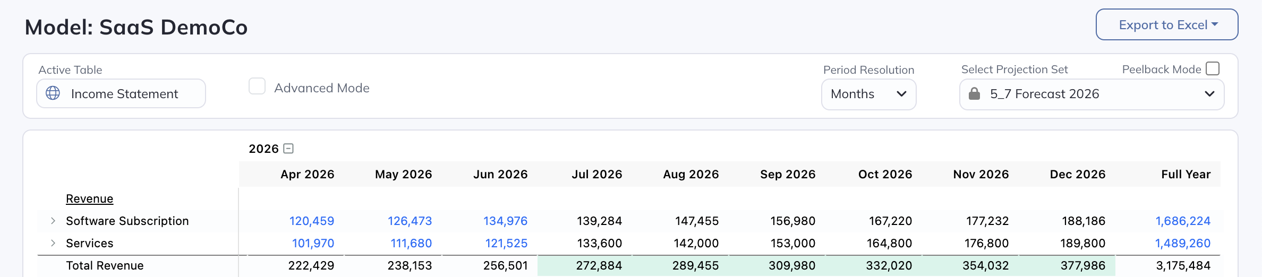This screenshot has width=1262, height=277.
Task: Click the globe icon in Active Table
Action: coord(53,93)
